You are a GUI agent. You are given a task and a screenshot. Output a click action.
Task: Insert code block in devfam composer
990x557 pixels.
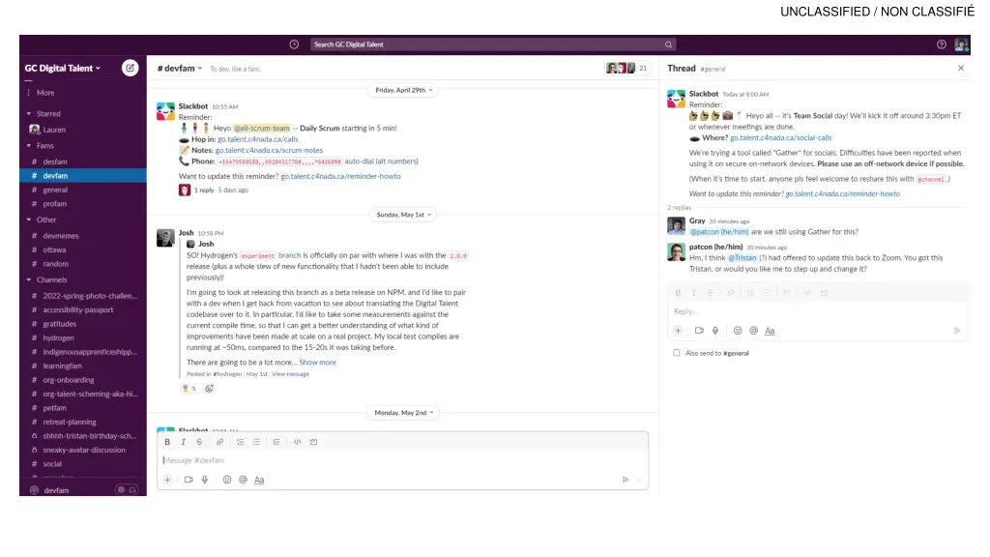[x=313, y=442]
